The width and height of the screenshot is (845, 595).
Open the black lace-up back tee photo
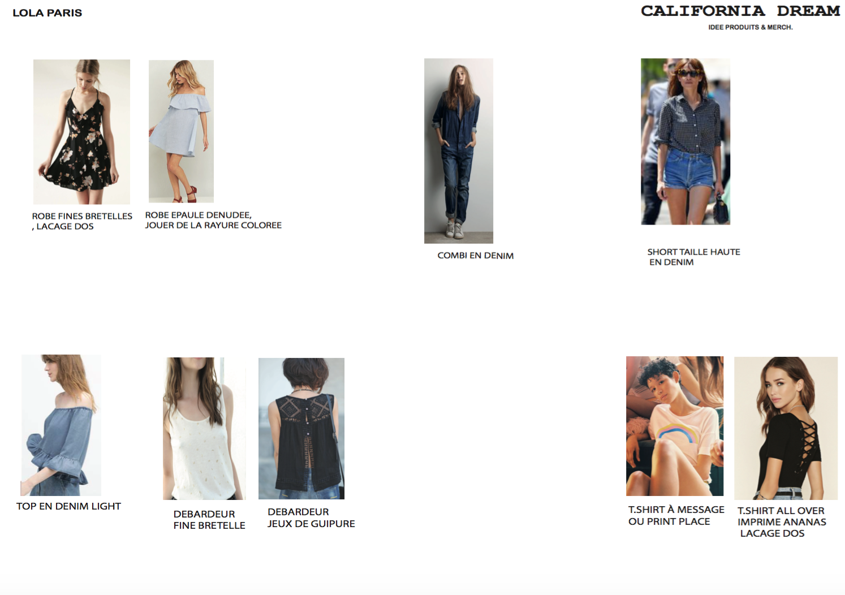click(786, 428)
